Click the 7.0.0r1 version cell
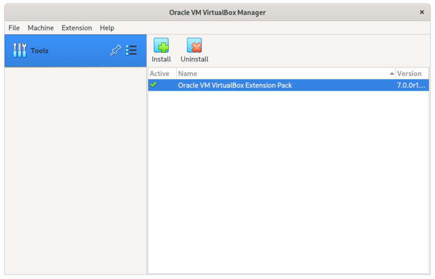Image resolution: width=435 pixels, height=279 pixels. coord(411,85)
